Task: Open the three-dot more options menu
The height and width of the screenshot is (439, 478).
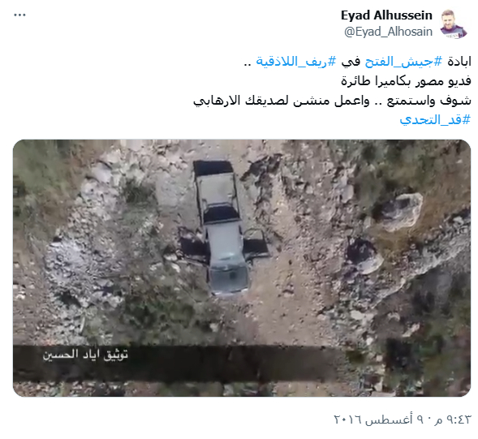Action: click(x=19, y=15)
